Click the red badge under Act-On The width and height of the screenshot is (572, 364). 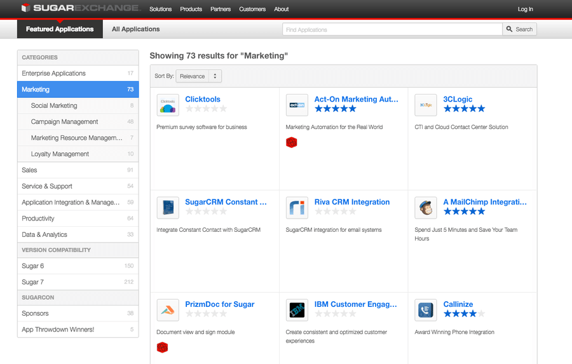[292, 142]
